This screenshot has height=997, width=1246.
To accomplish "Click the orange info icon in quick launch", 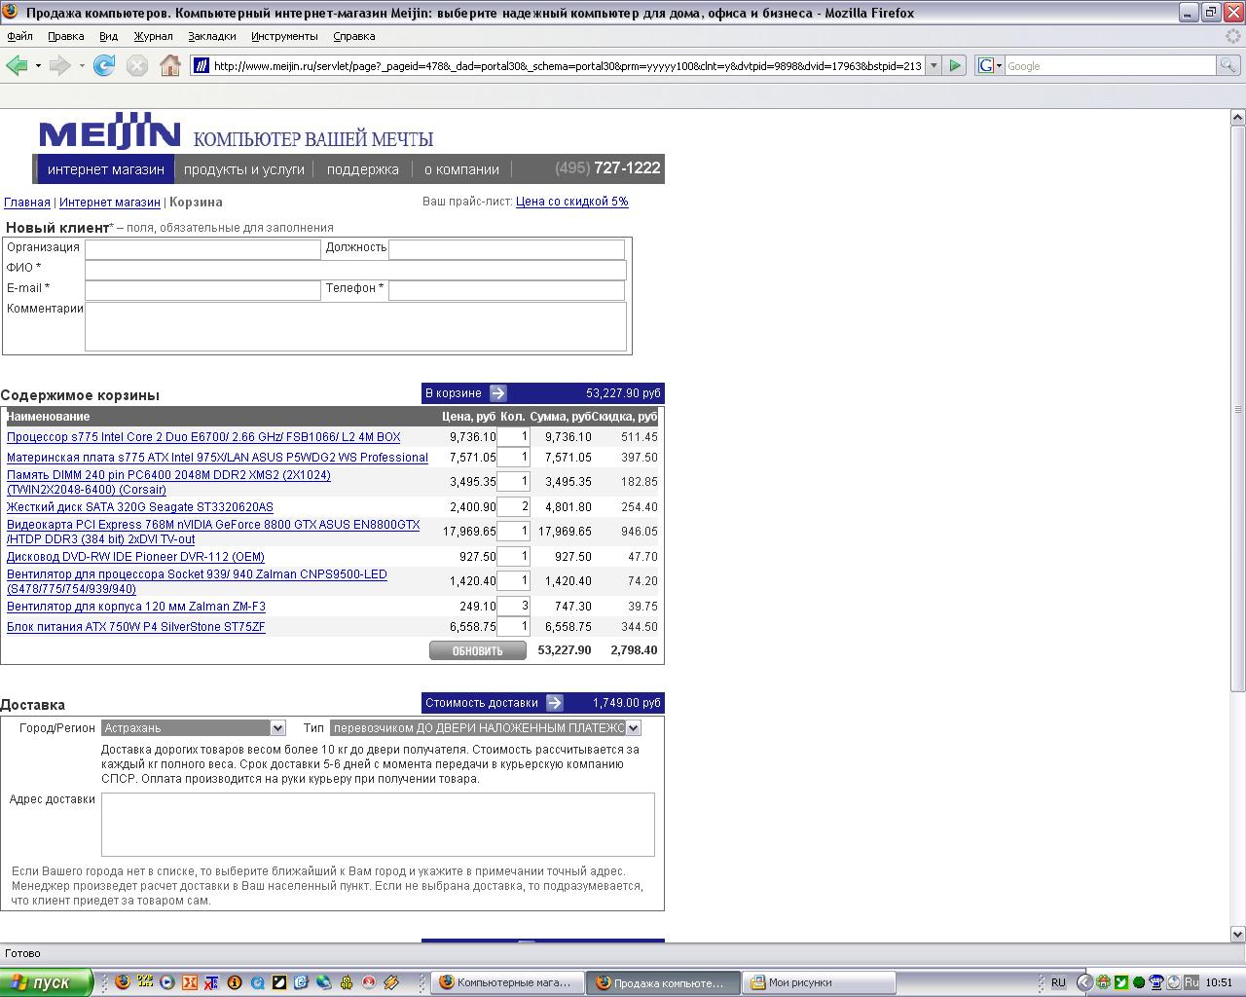I will click(x=234, y=982).
